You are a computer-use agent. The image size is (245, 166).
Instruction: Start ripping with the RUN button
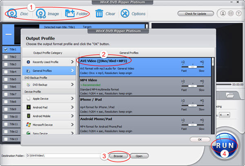(x=225, y=146)
